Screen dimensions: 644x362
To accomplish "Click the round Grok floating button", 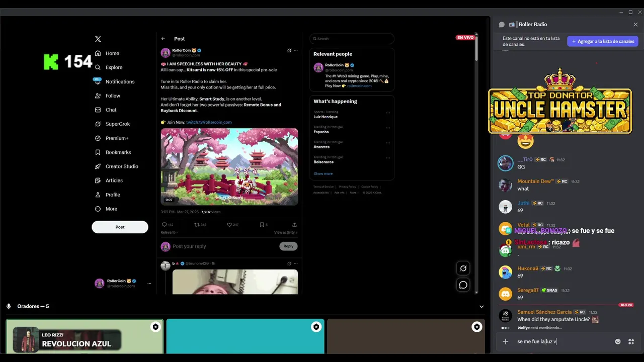I will pos(463,268).
